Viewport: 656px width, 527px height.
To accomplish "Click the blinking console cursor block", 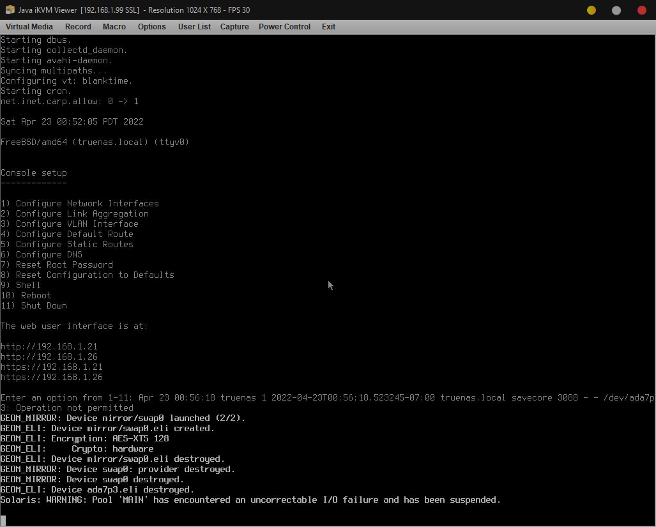I will click(x=3, y=521).
